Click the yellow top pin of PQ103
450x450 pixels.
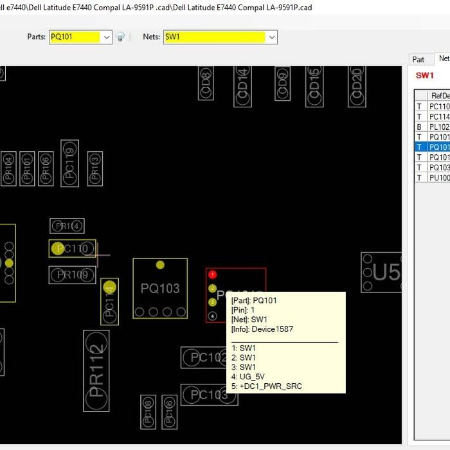(x=160, y=265)
